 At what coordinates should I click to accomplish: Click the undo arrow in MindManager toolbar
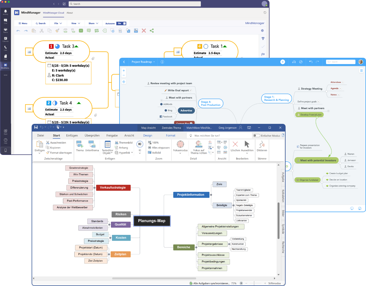(x=18, y=31)
